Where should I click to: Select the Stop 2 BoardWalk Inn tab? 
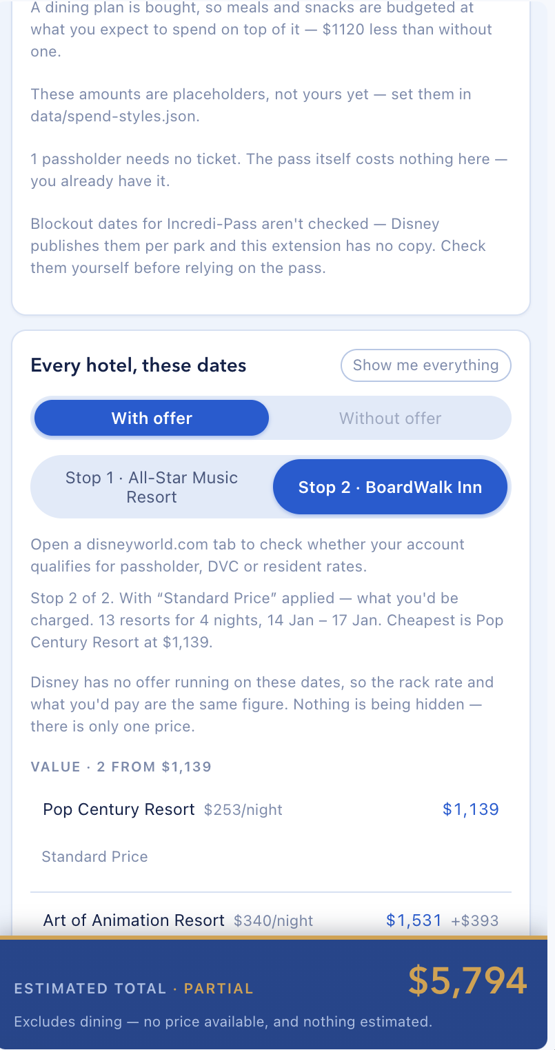tap(390, 487)
